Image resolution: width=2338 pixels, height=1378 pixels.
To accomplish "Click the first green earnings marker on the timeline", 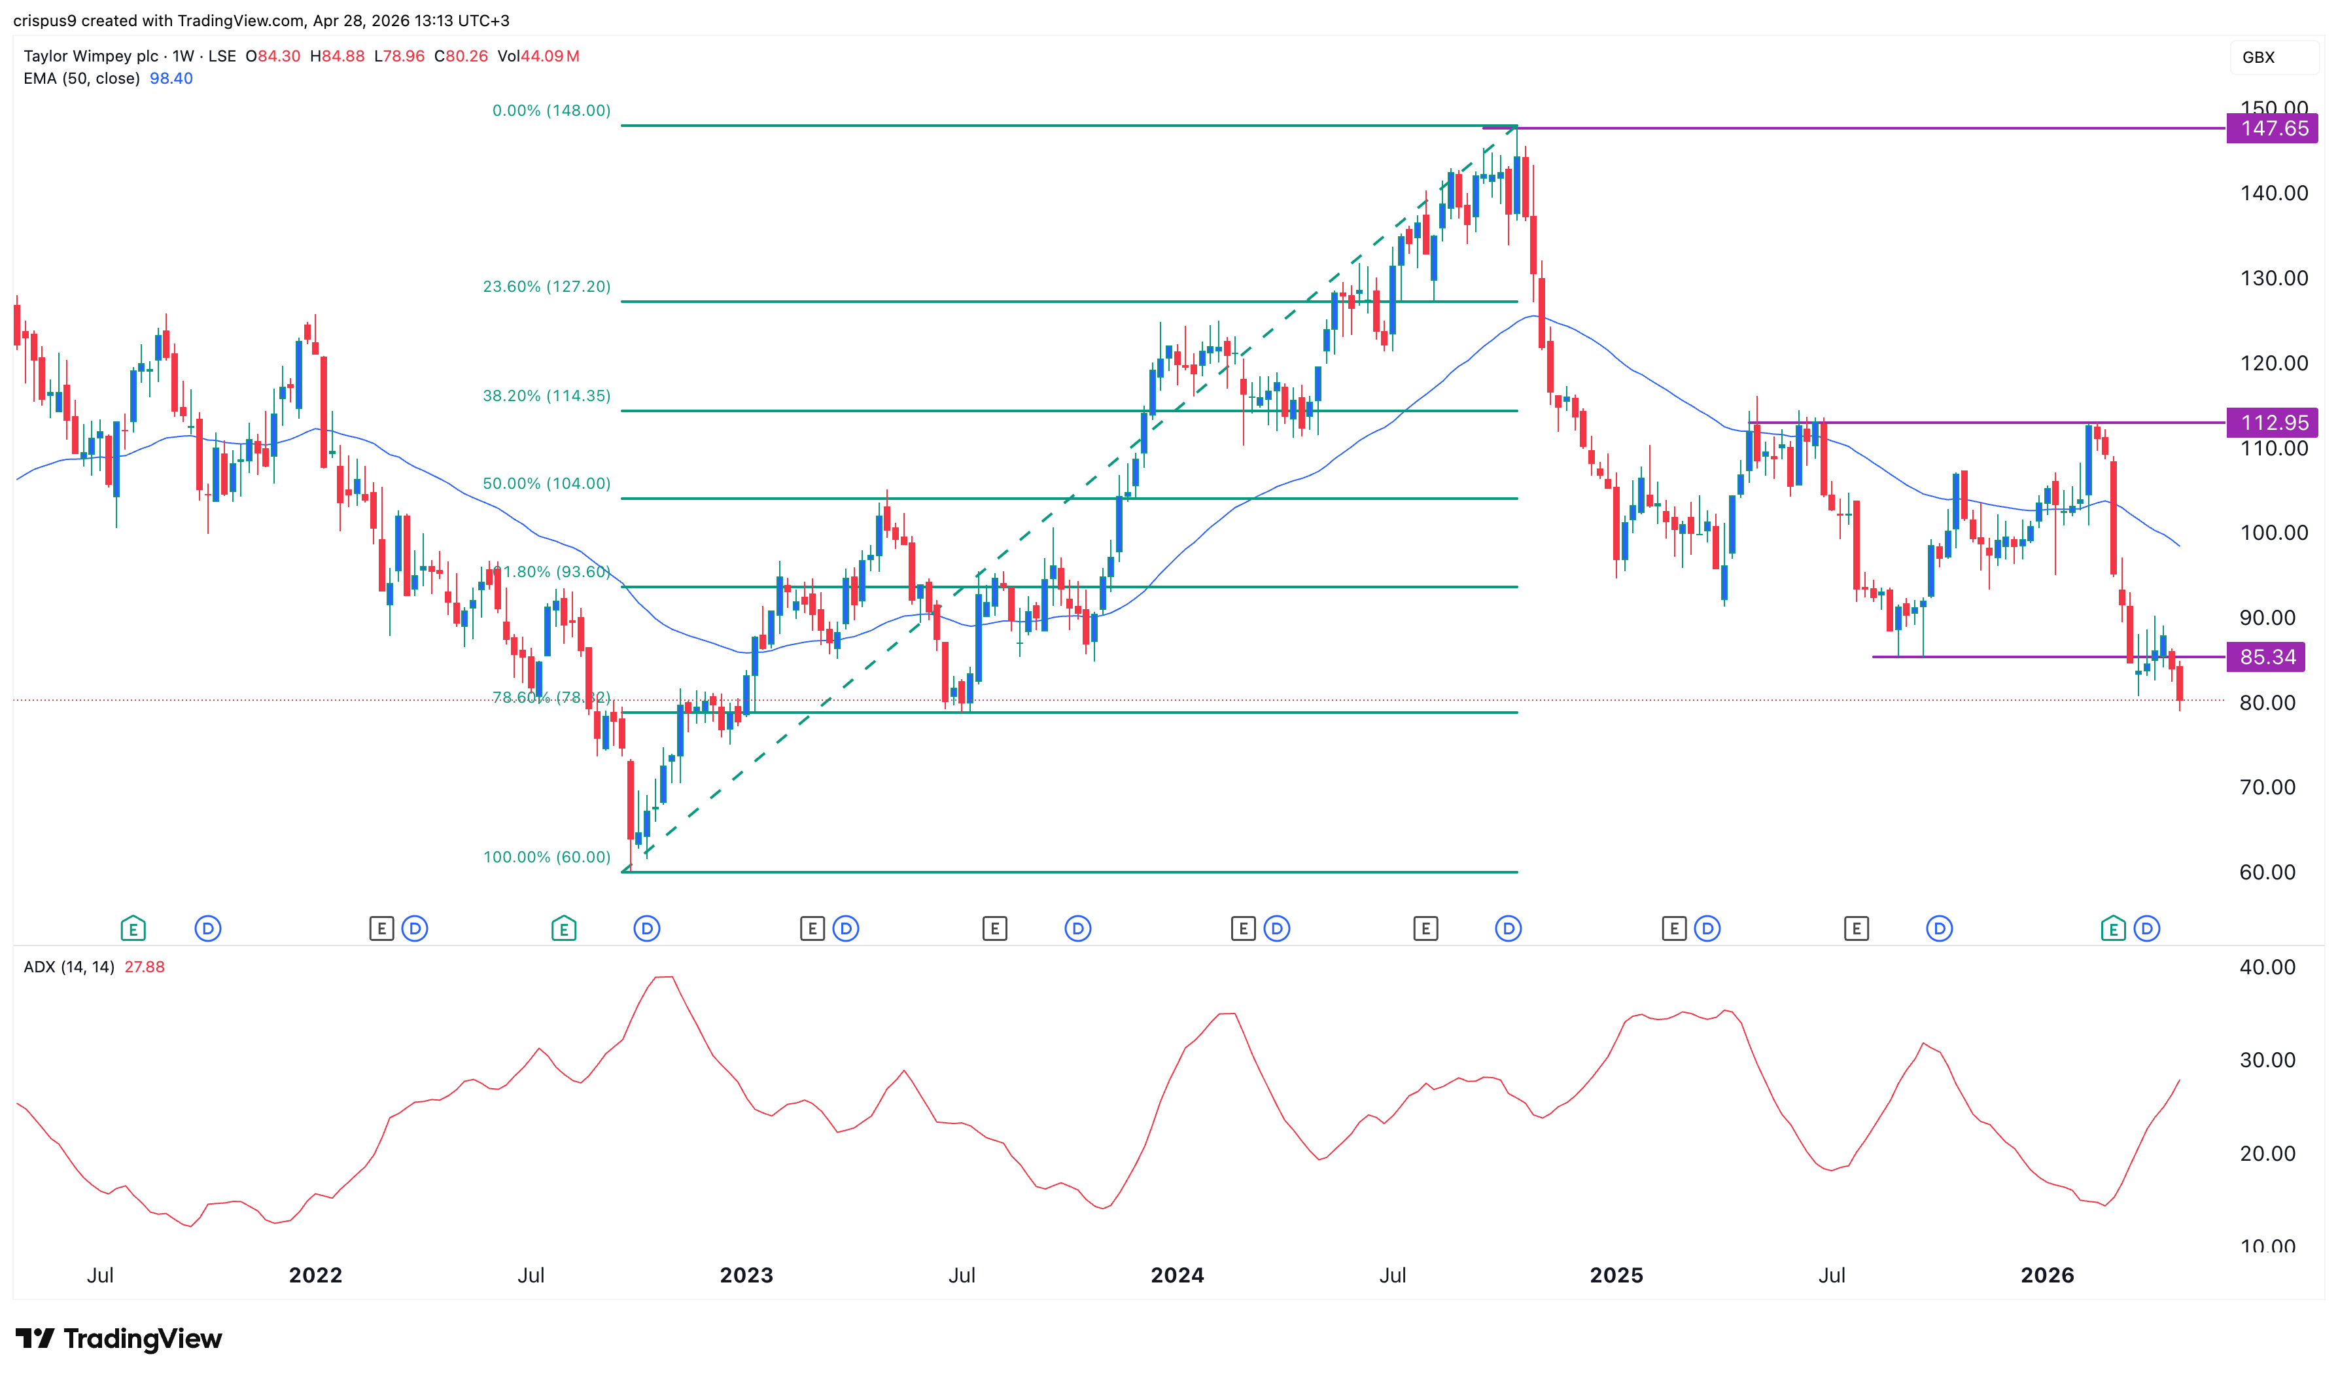I will 133,928.
